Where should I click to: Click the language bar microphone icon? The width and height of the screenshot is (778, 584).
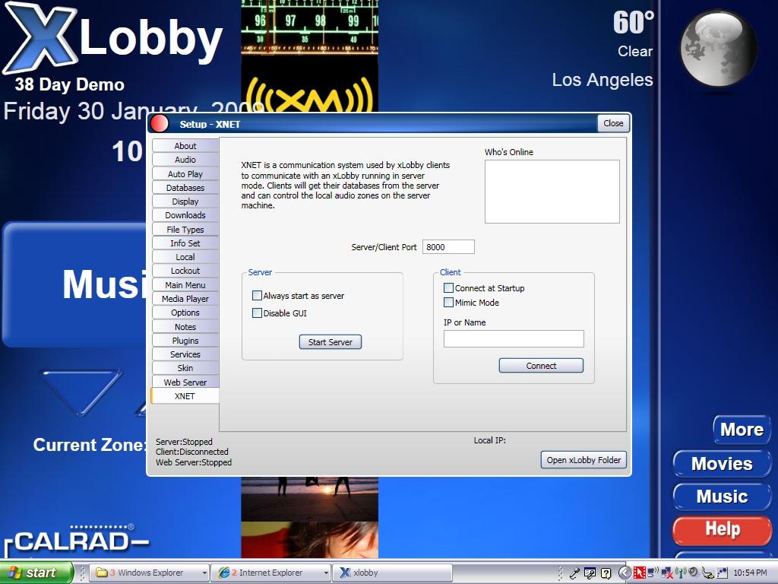point(574,573)
